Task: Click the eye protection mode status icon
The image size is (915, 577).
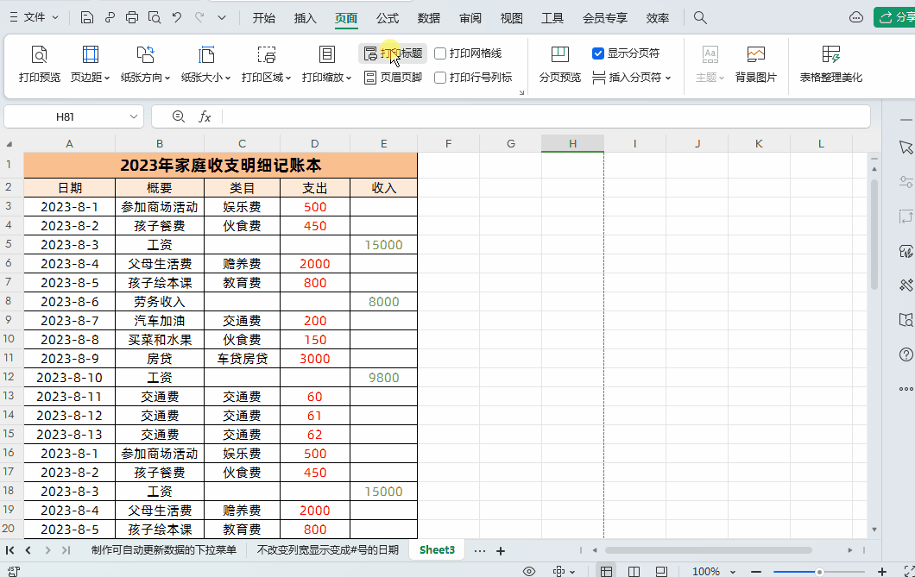Action: pos(528,571)
